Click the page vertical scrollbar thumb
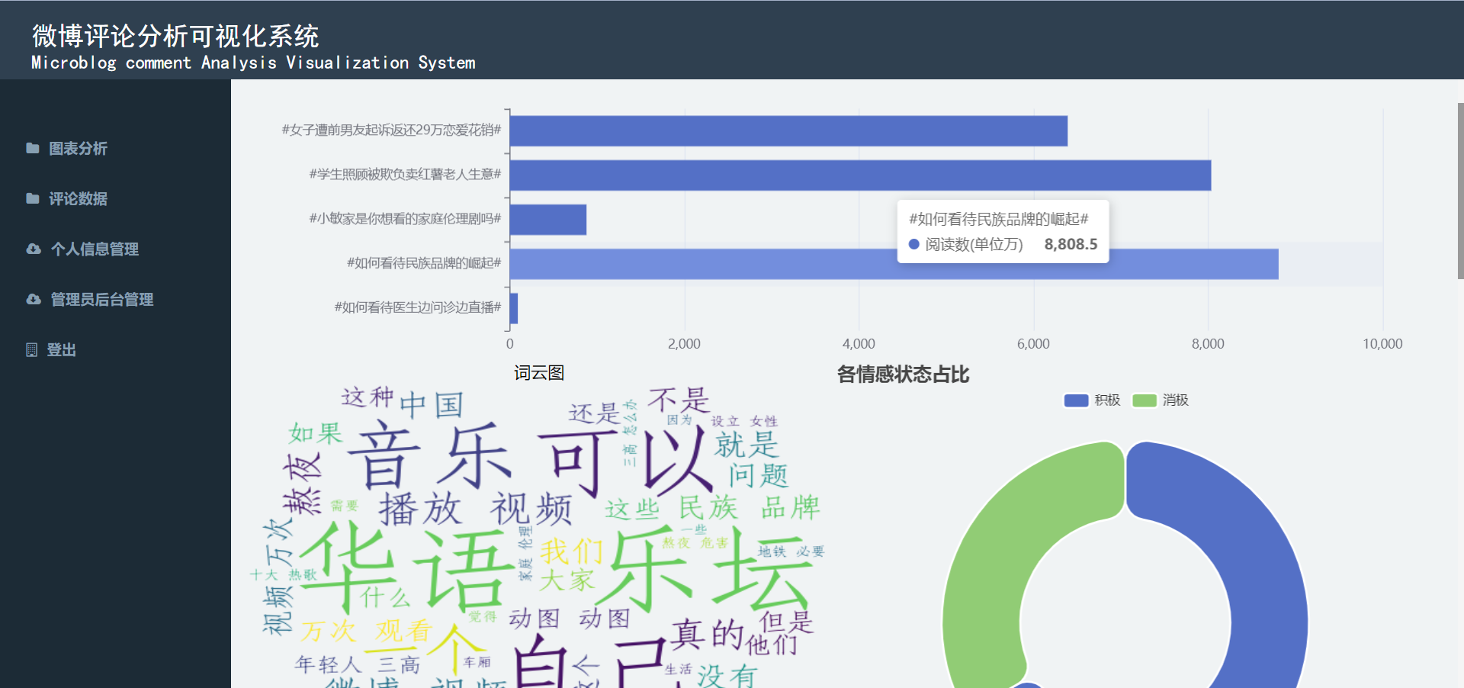The image size is (1464, 688). [1460, 191]
